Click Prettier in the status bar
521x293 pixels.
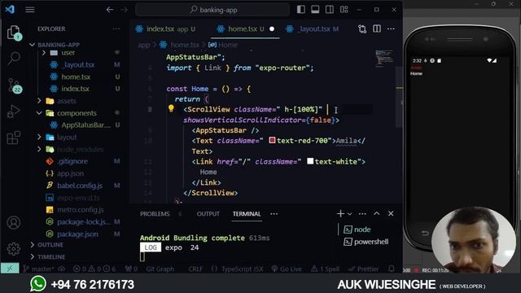pyautogui.click(x=364, y=269)
